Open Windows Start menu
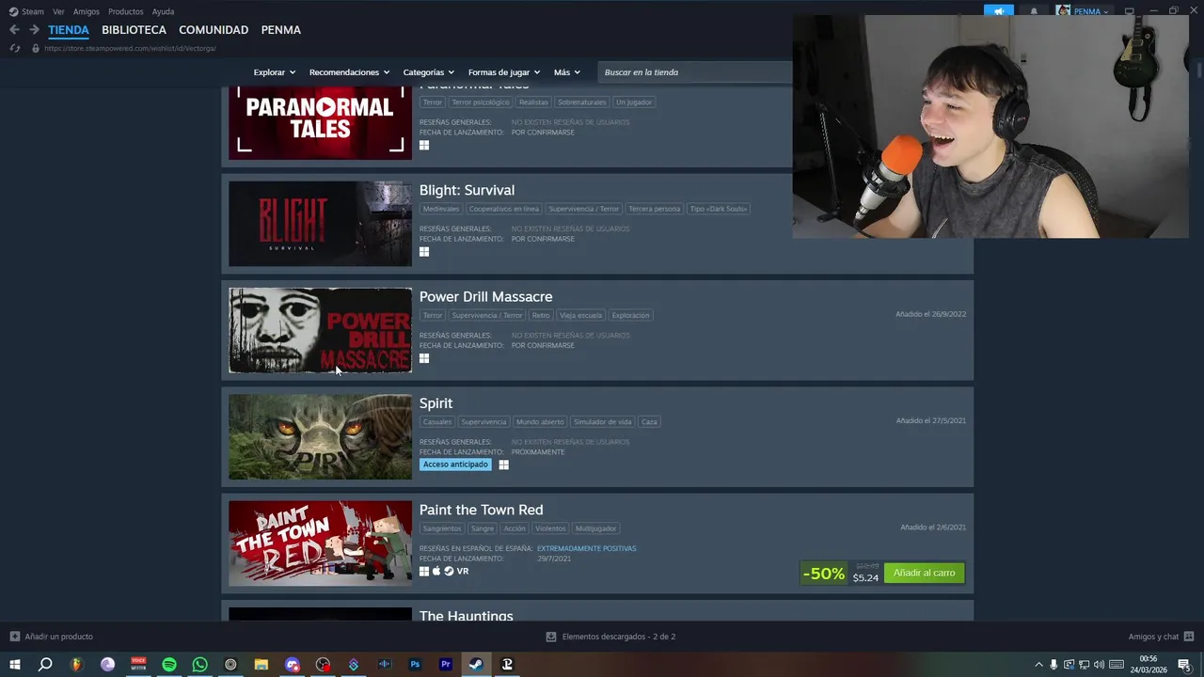This screenshot has width=1204, height=677. (15, 665)
